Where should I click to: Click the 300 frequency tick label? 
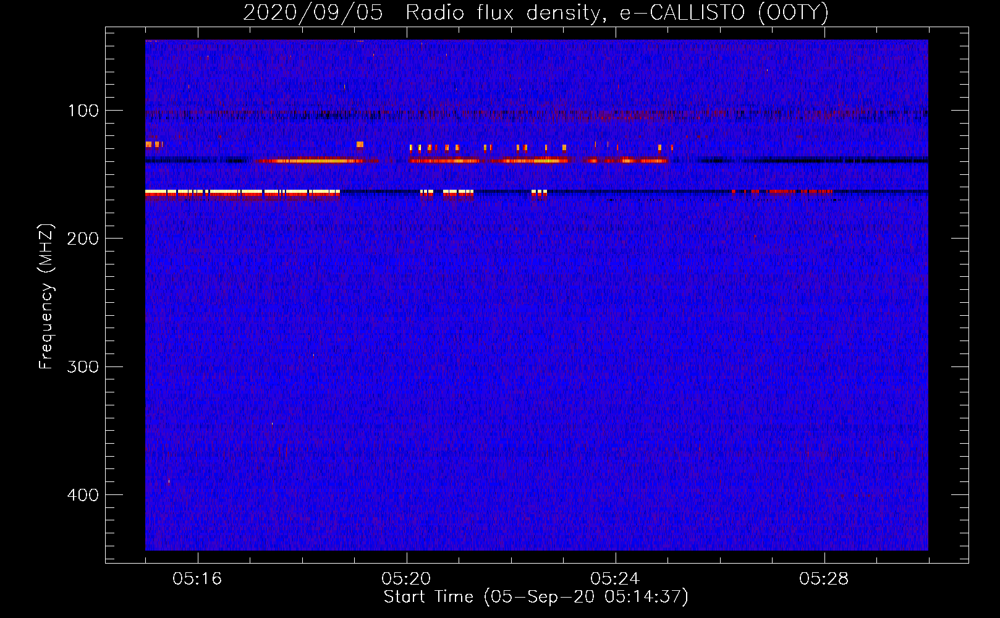point(83,367)
